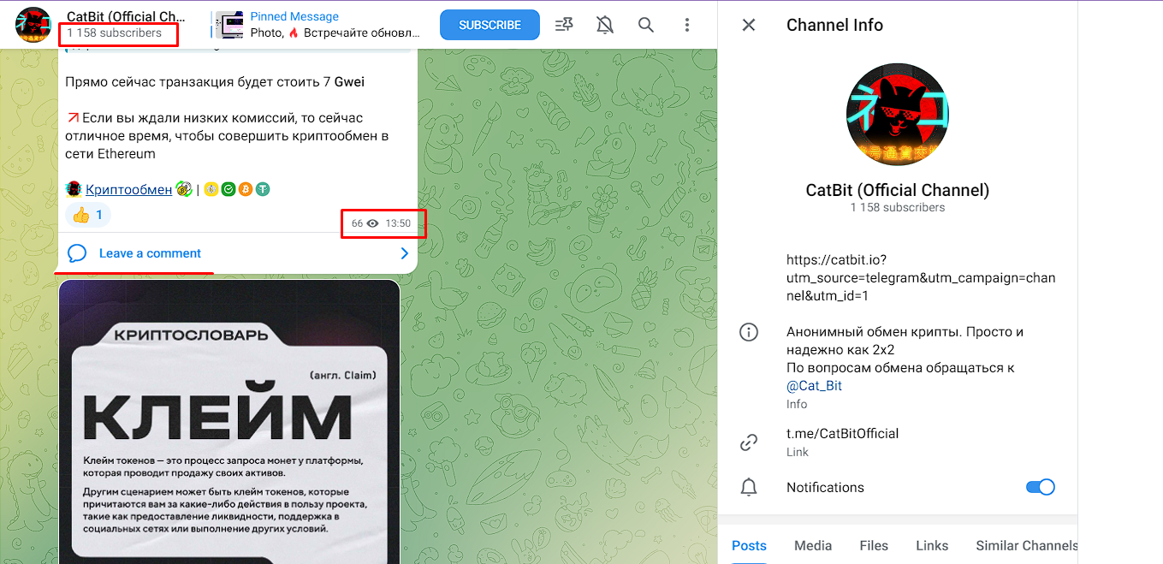Copy the t.me/CatBitOfficial link
This screenshot has width=1163, height=564.
pyautogui.click(x=842, y=433)
